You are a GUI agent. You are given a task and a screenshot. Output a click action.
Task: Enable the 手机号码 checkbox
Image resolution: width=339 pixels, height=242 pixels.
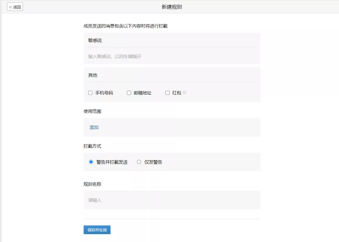[90, 93]
